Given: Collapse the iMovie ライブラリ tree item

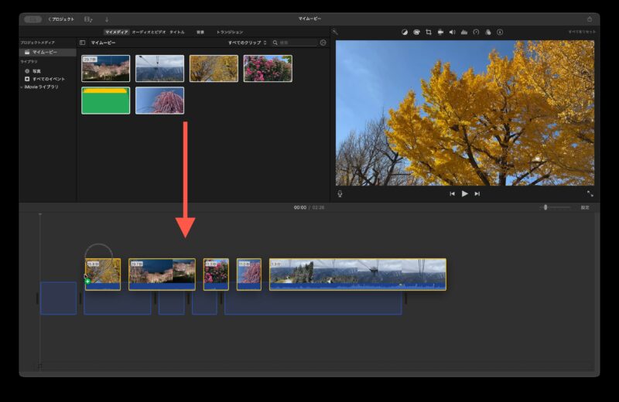Looking at the screenshot, I should point(22,87).
